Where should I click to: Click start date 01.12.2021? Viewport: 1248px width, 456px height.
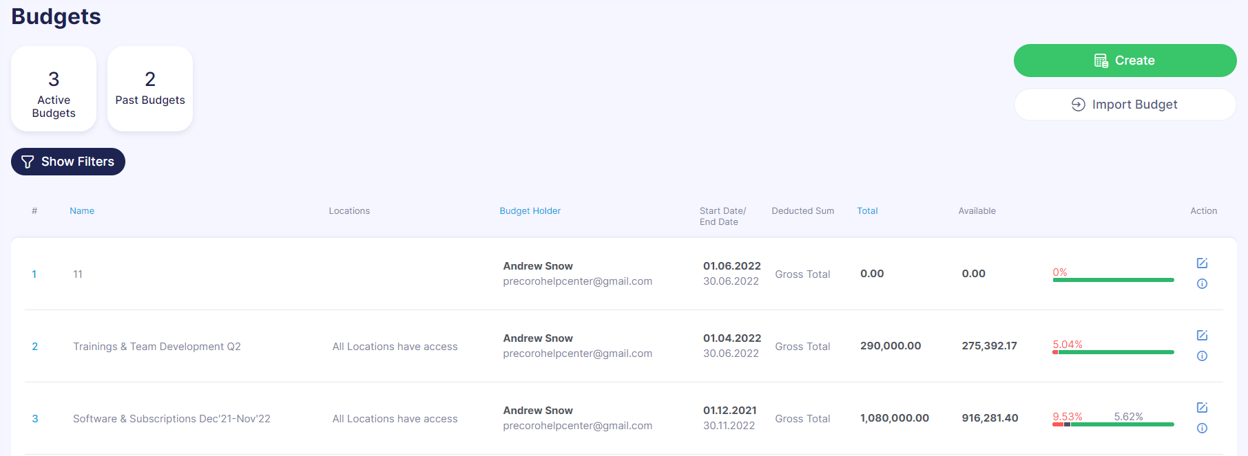click(730, 411)
